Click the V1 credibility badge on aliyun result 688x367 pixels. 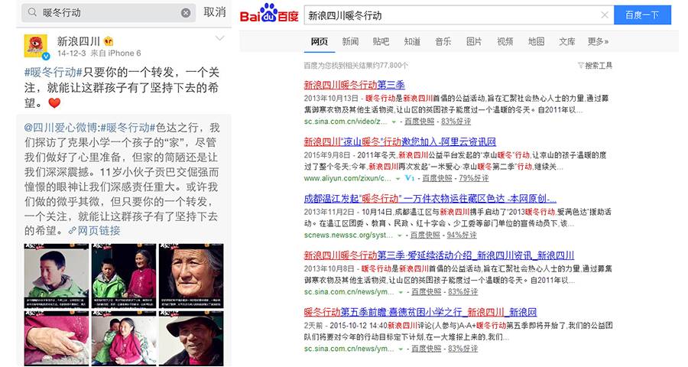tap(410, 178)
